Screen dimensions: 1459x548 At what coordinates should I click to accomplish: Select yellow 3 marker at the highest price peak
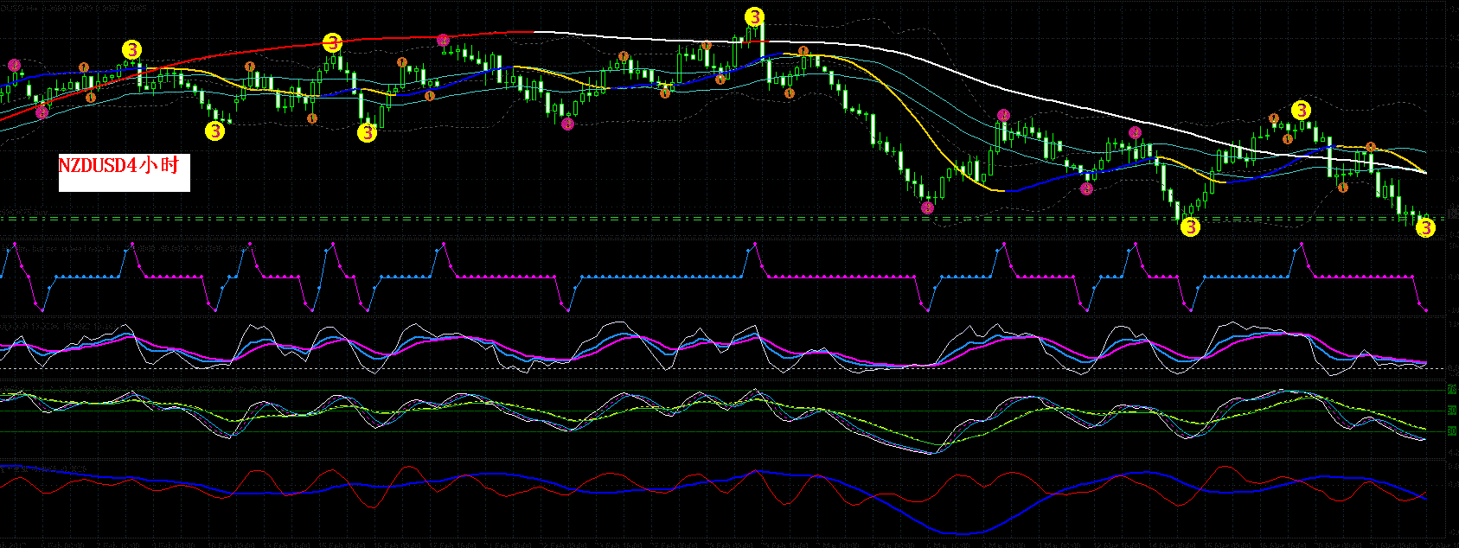point(755,17)
